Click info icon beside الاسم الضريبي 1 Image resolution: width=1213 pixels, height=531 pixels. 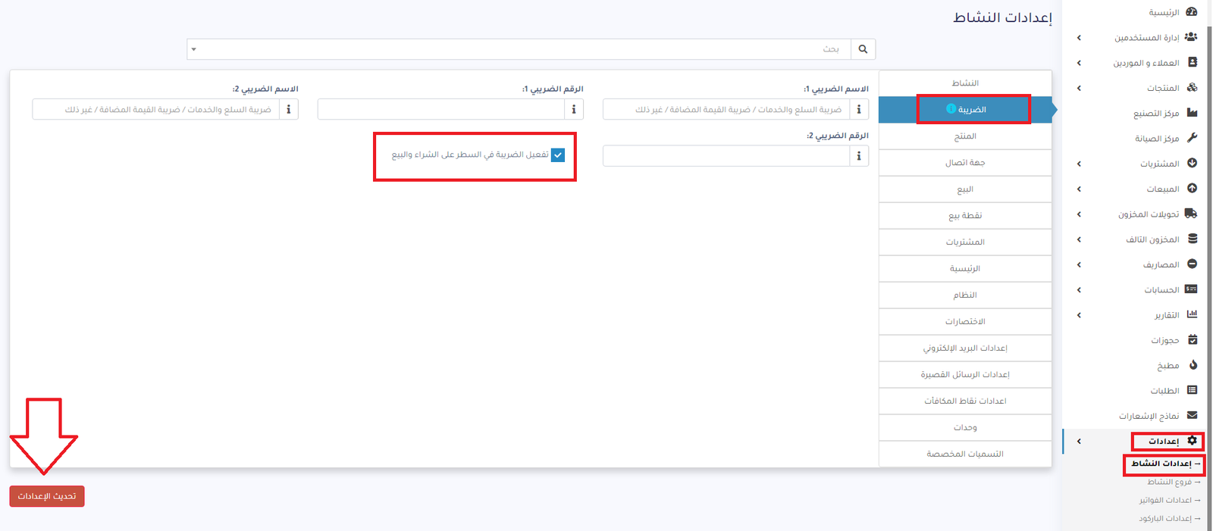(x=858, y=110)
